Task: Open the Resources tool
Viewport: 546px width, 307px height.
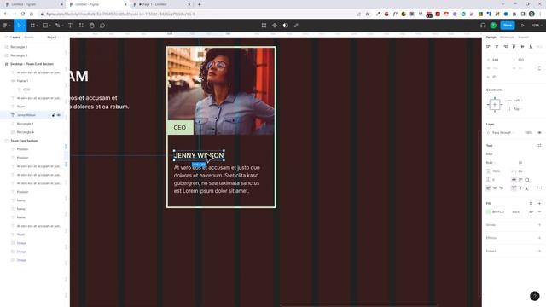Action: [81, 25]
